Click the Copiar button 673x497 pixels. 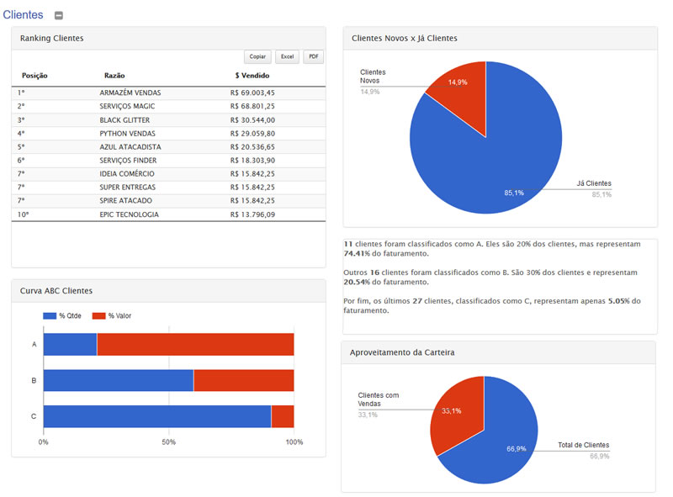coord(257,57)
